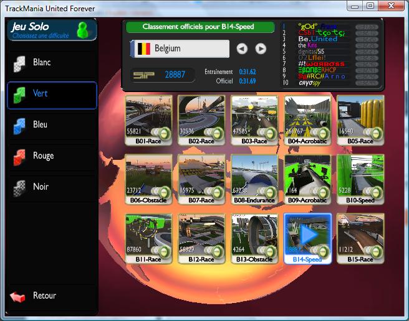Screen dimensions: 409x321
Task: Click the B10-Speed track medal icon
Action: click(375, 192)
